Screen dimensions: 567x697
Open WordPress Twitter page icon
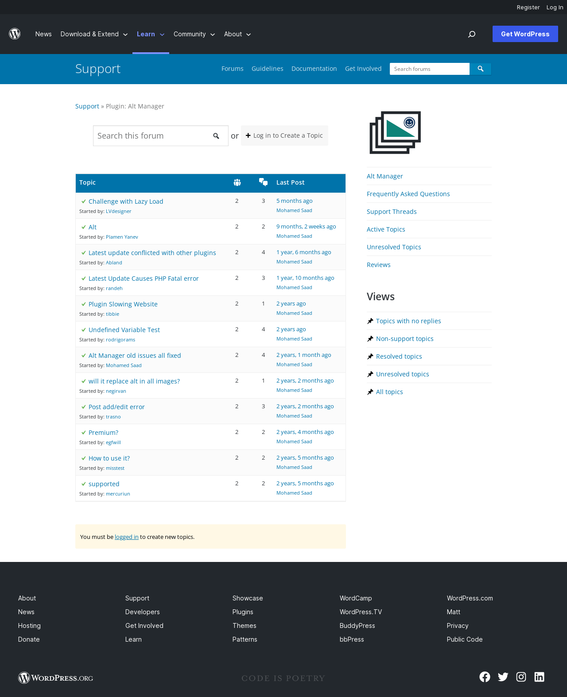(503, 677)
